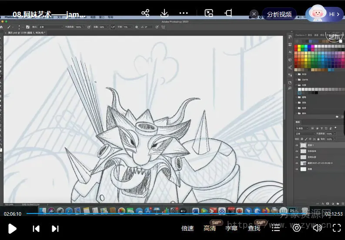Enable picture-in-picture mini player
Image resolution: width=345 pixels, height=240 pixels.
[x=209, y=13]
